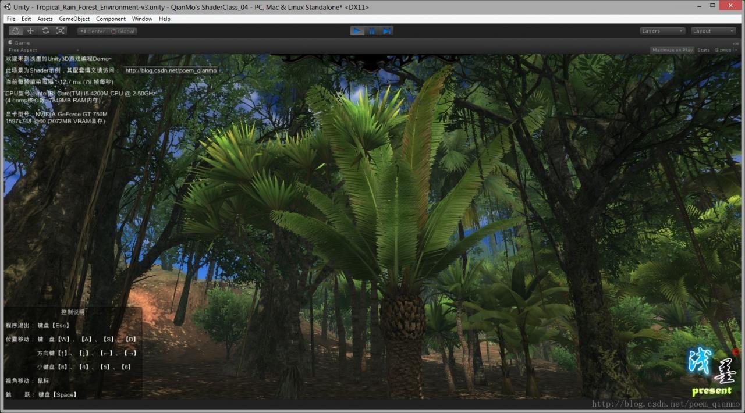Toggle the Global coordinate space button

122,31
